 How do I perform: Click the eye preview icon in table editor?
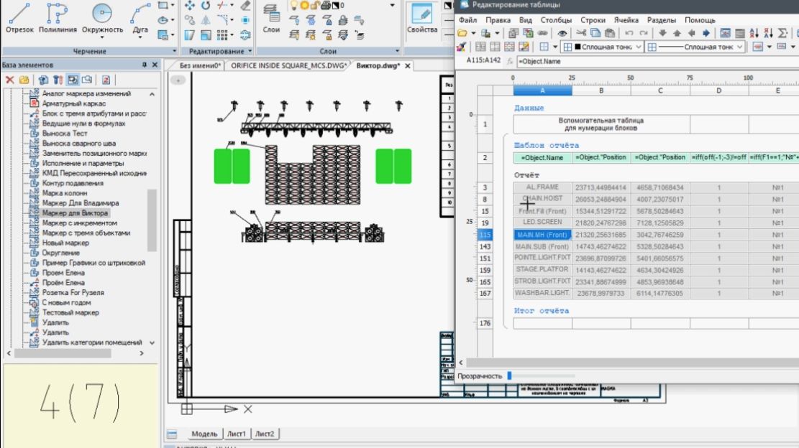coord(562,33)
